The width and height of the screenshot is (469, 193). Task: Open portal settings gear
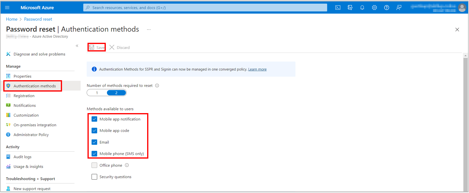pos(374,8)
